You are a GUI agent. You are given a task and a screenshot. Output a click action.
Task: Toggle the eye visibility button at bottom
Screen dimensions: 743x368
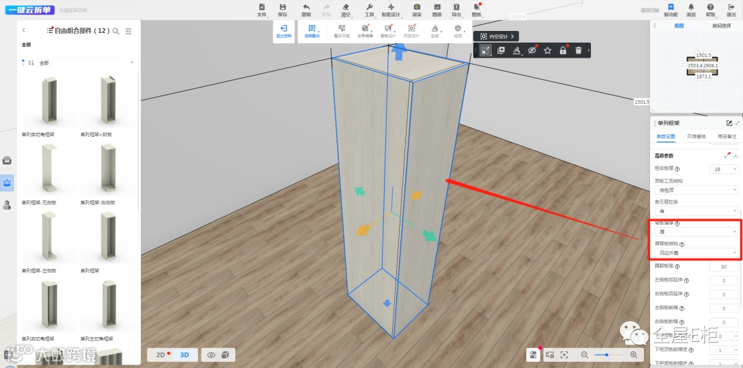(211, 355)
